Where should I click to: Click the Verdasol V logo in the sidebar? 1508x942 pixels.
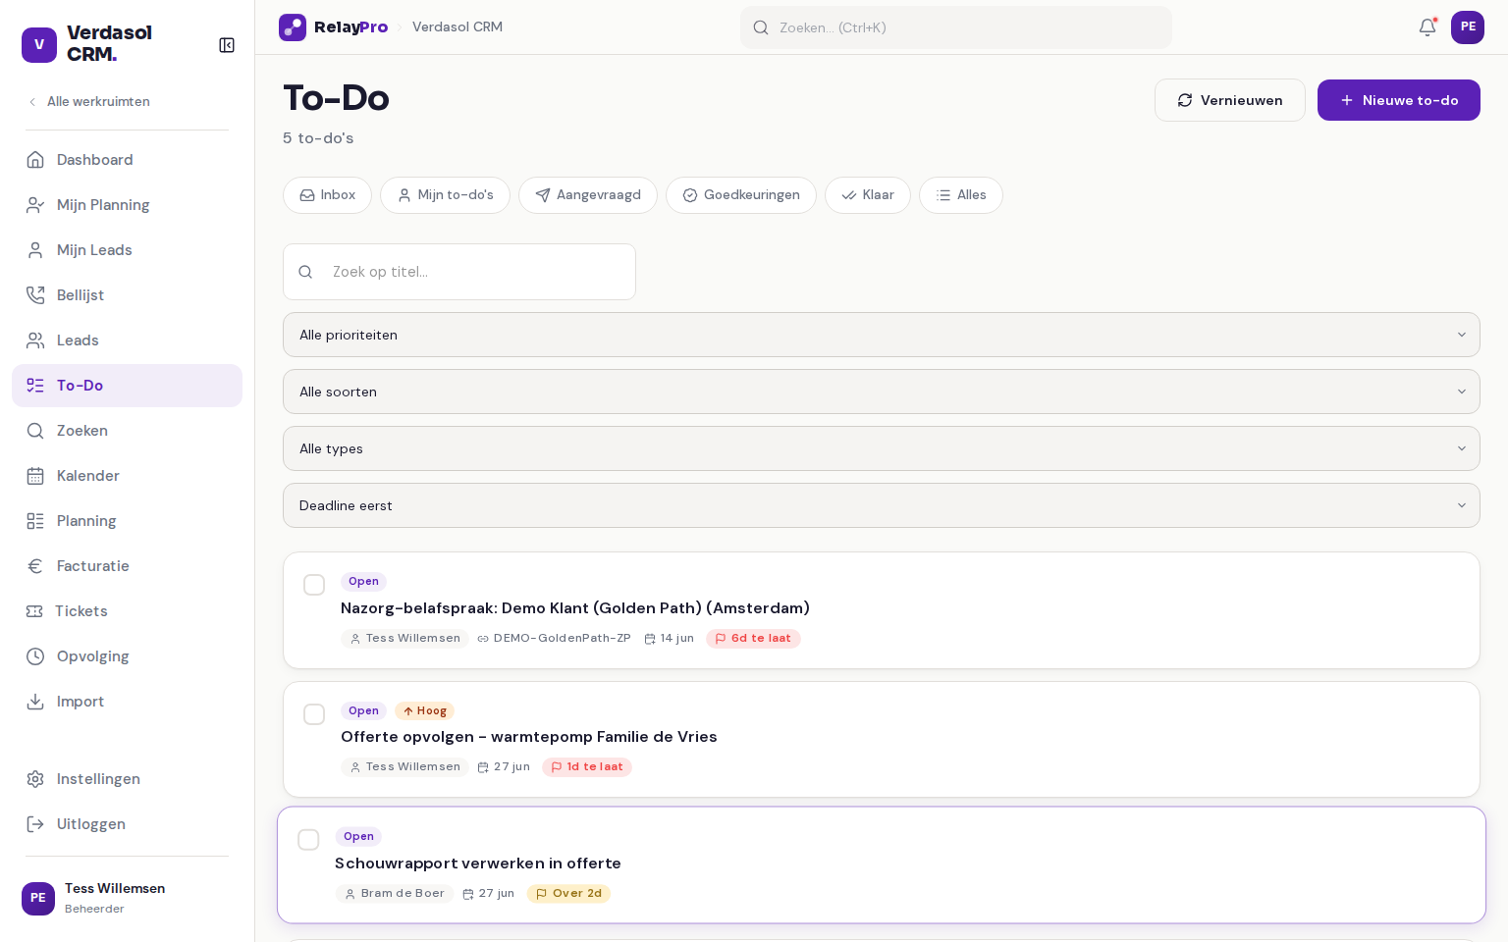pos(39,45)
